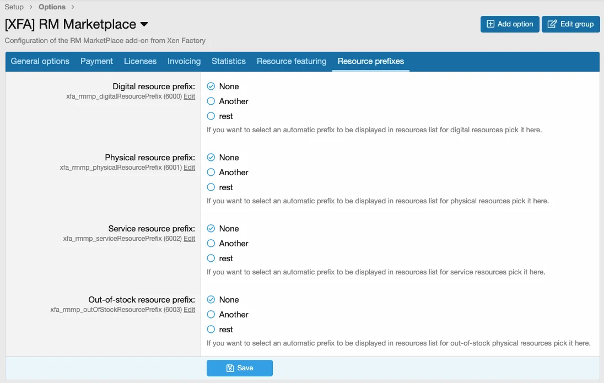Switch to the Statistics tab

click(229, 61)
